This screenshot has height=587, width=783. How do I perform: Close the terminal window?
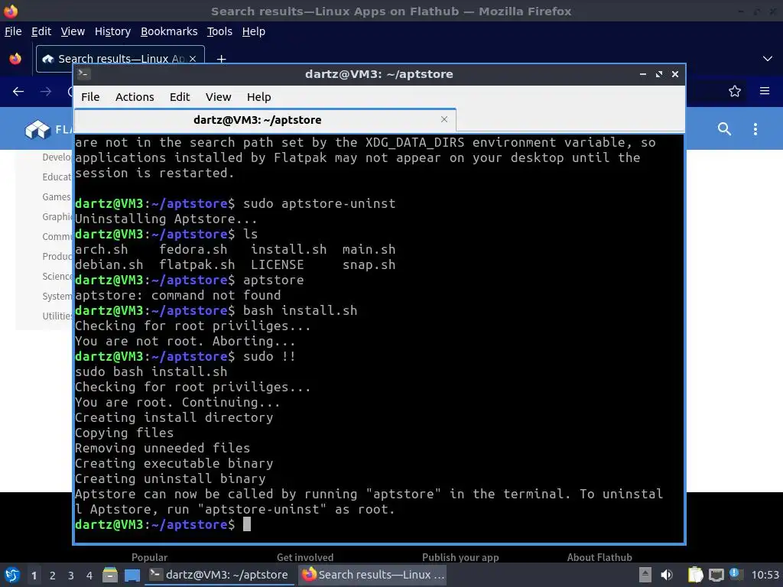[674, 74]
